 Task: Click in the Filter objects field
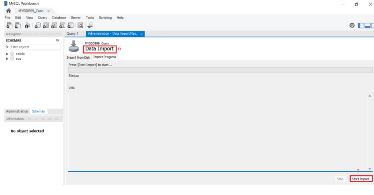coord(35,47)
